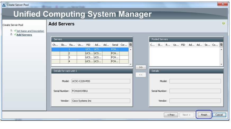Click the < Prev button
The image size is (231, 129).
[171, 115]
